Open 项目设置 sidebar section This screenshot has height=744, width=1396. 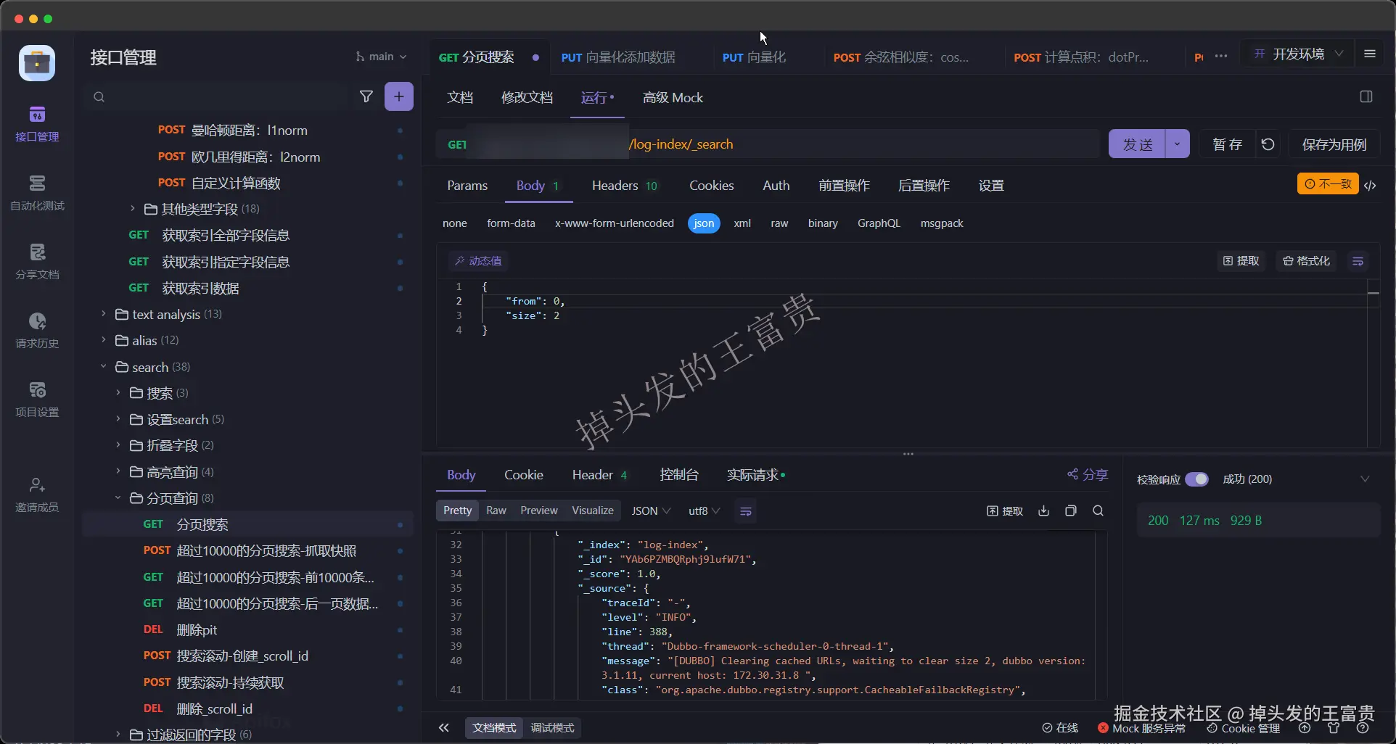pyautogui.click(x=37, y=399)
